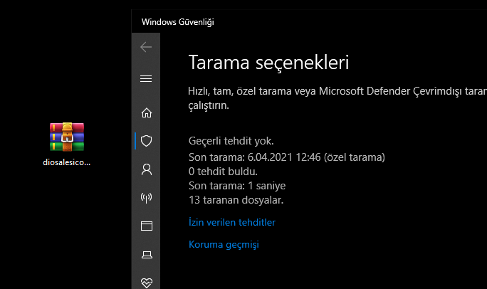Open Device performance and health heart icon

click(x=146, y=283)
